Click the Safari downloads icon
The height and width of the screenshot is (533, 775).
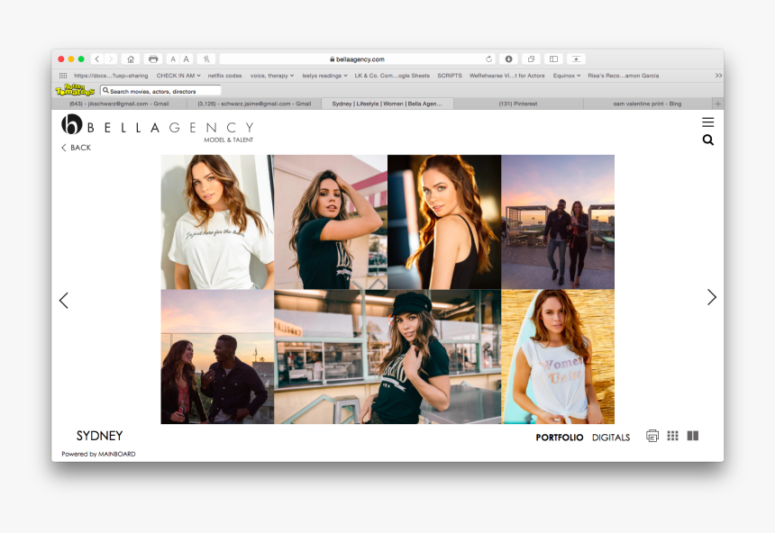(509, 58)
